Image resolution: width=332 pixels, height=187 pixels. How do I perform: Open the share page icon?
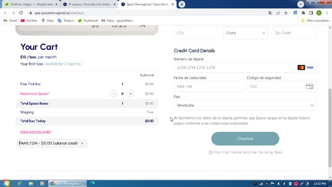278,13
